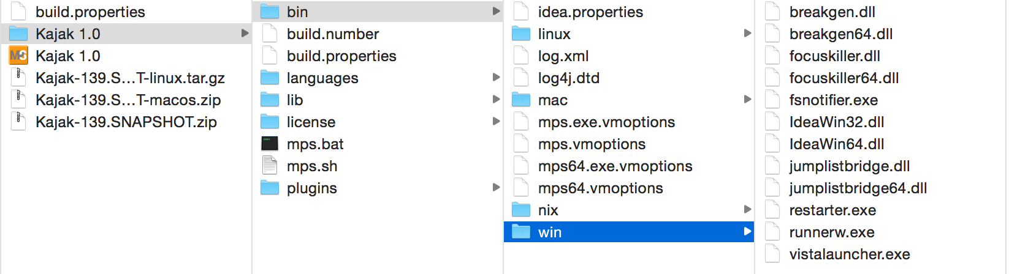
Task: Click the Kajak 1.0 MPS application icon
Action: 18,56
